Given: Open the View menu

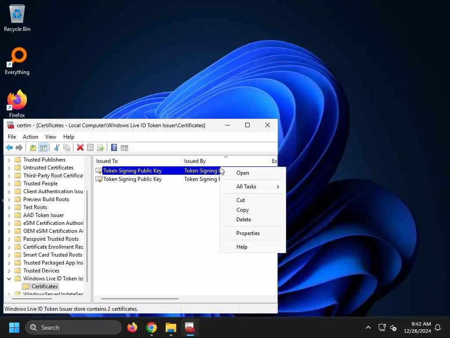Looking at the screenshot, I should coord(51,137).
